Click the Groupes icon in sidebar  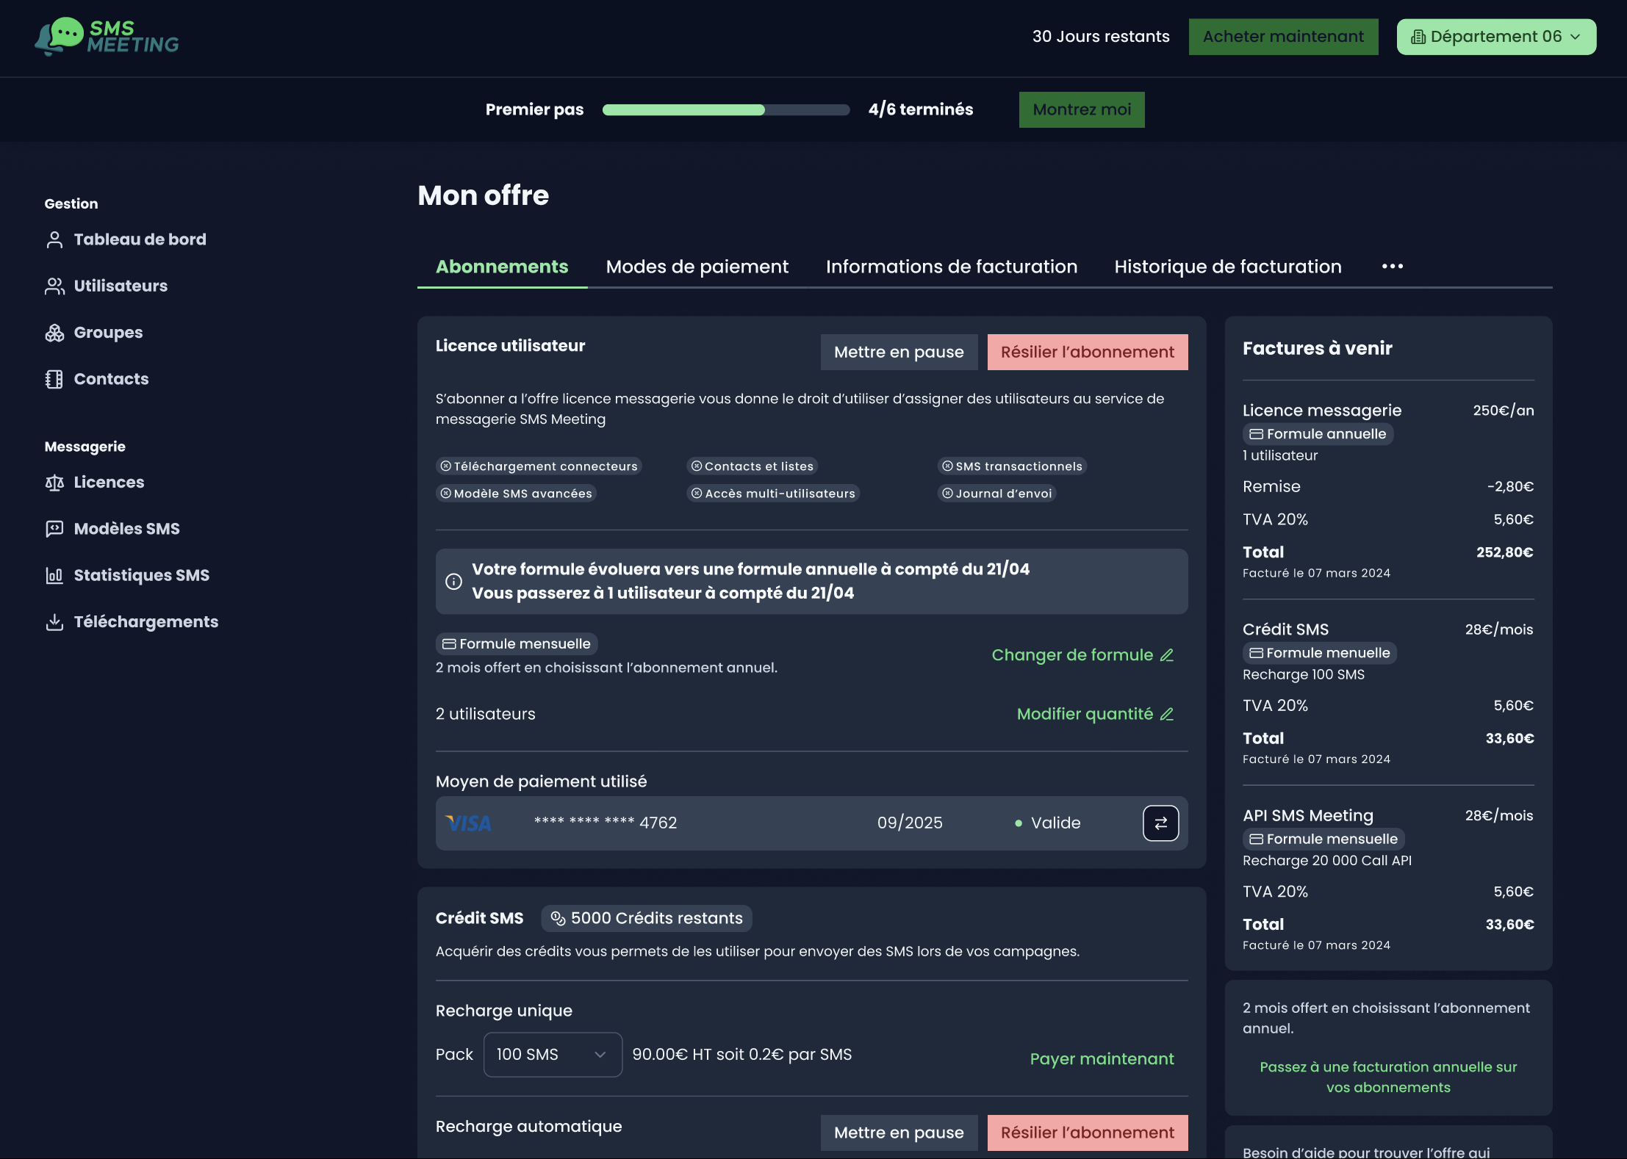pyautogui.click(x=54, y=333)
